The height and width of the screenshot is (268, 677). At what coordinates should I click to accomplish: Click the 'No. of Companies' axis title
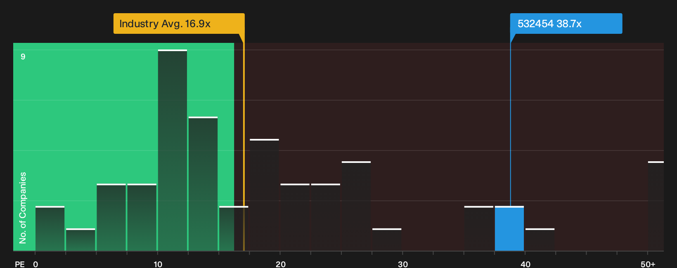pos(23,207)
